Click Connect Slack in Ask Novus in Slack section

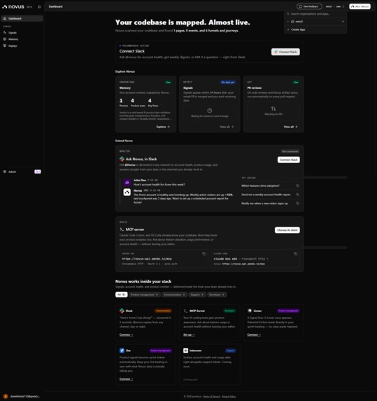tap(289, 160)
